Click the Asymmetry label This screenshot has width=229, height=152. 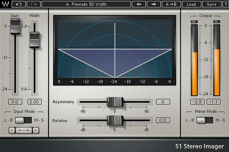(x=63, y=102)
